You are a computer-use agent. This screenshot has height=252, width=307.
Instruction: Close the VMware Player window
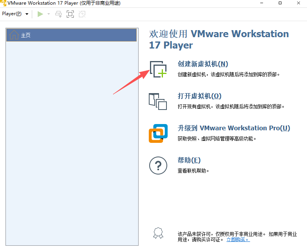(x=298, y=3)
